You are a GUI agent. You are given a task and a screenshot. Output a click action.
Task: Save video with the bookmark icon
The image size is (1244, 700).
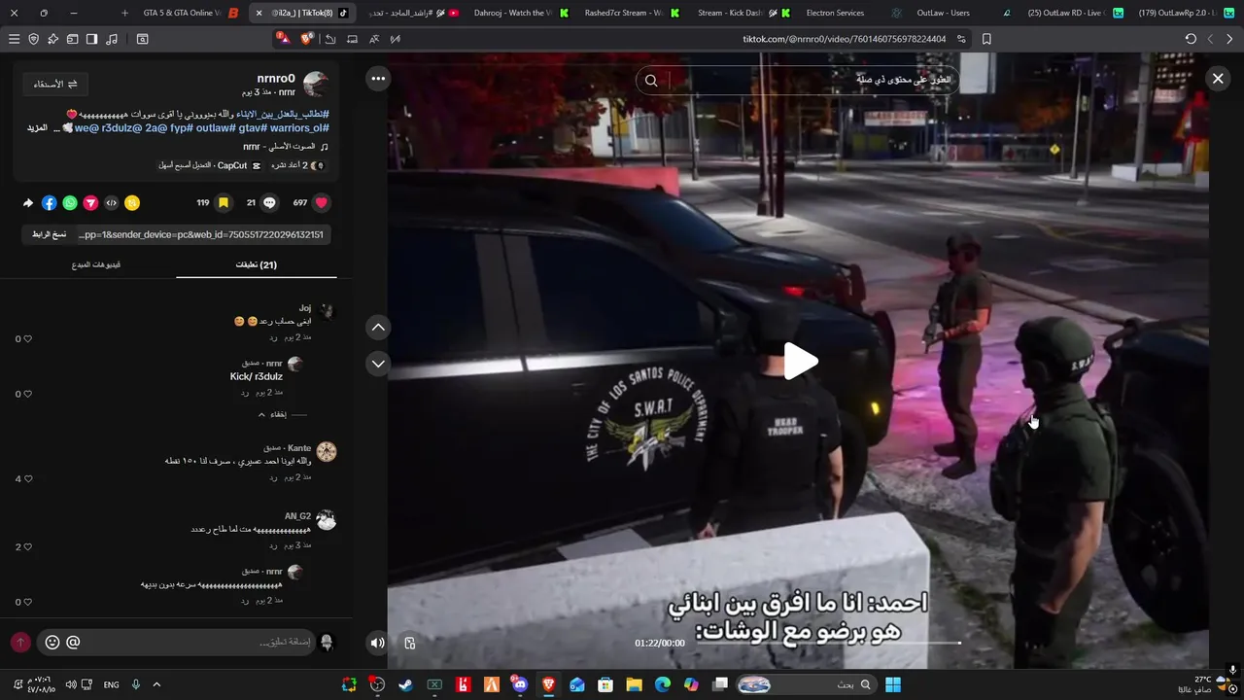[x=224, y=203]
